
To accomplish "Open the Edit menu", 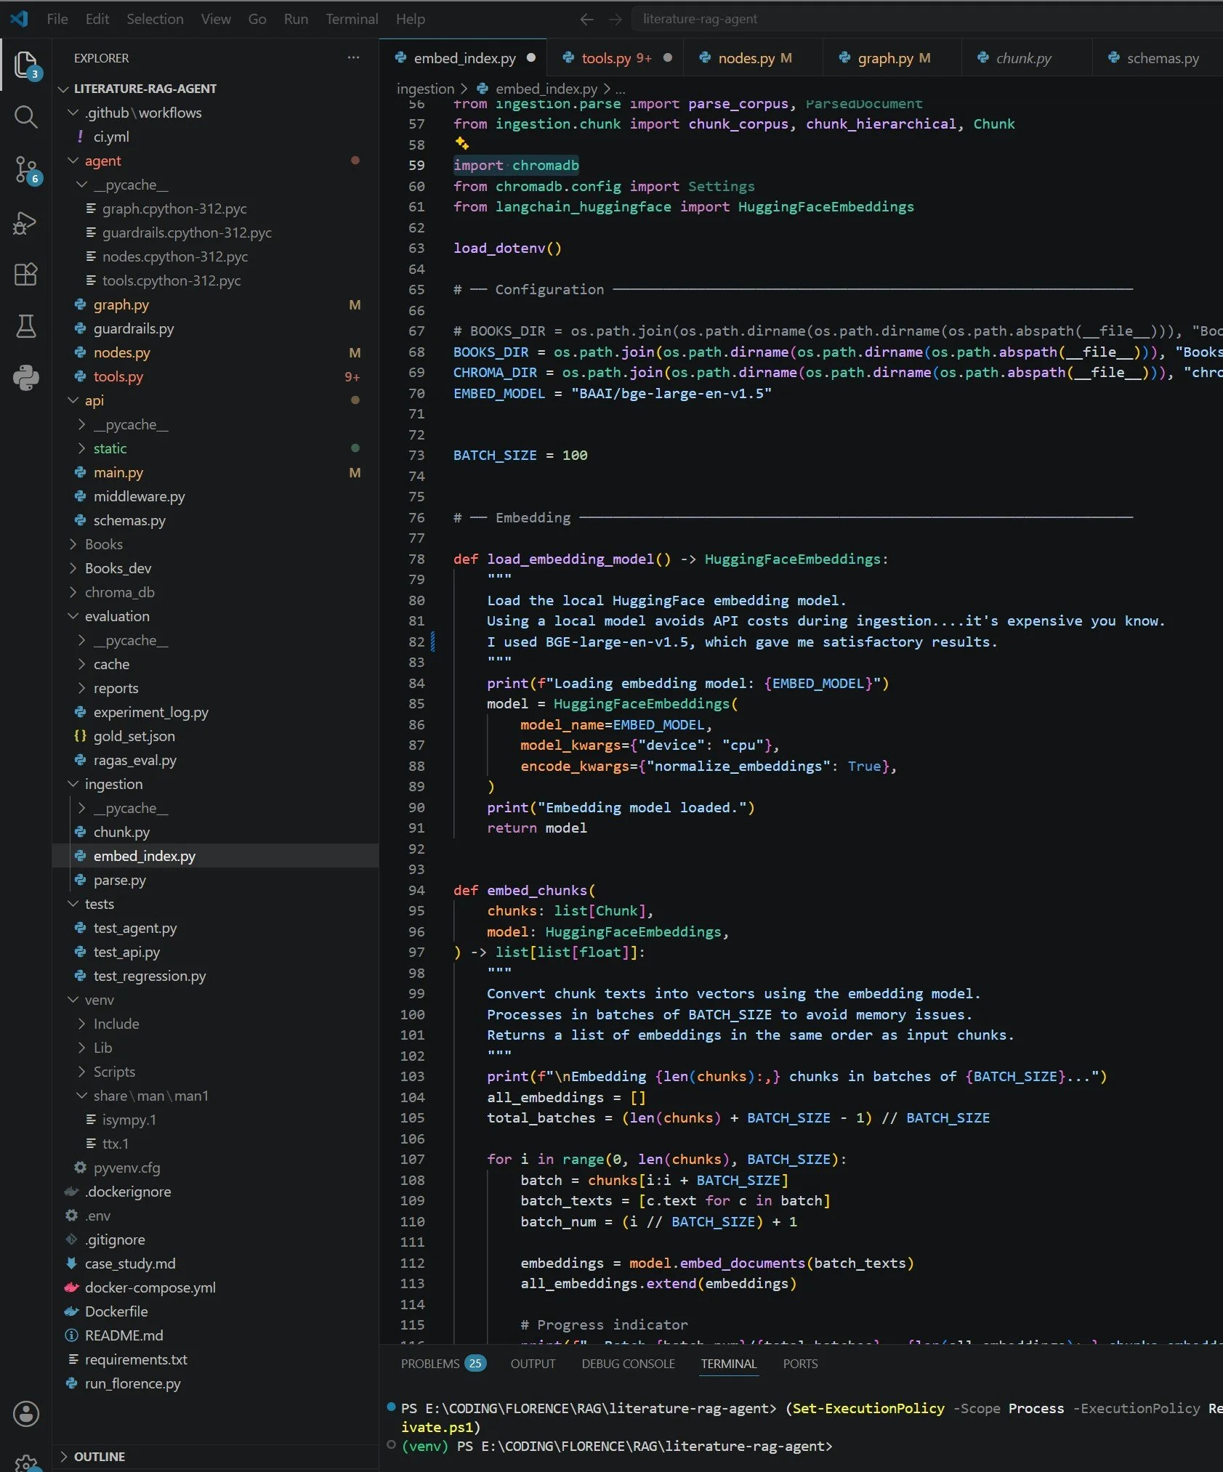I will coord(97,19).
